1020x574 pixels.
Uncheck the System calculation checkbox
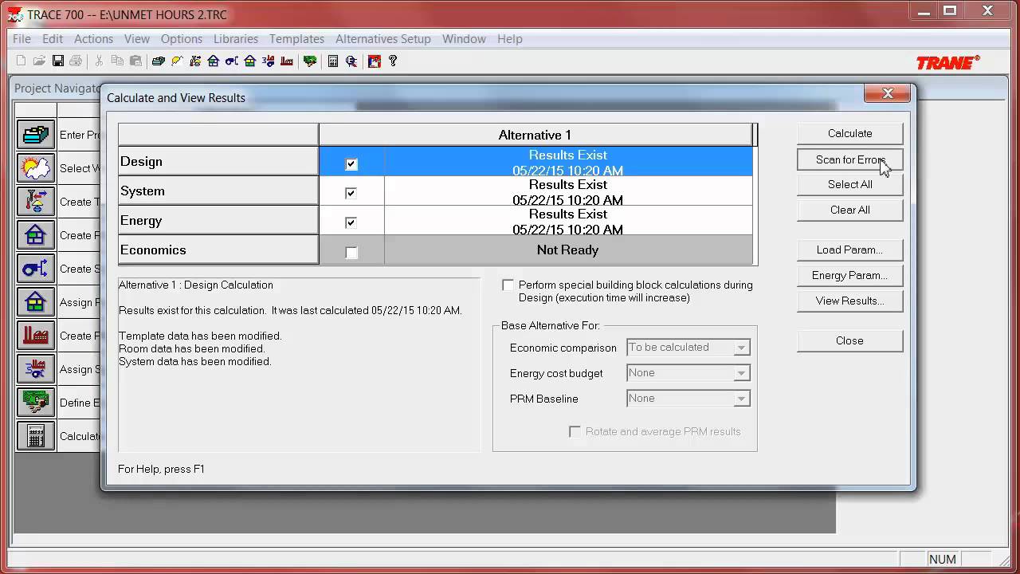coord(351,193)
